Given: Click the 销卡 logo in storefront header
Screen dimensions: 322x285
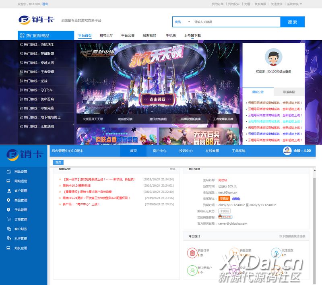Looking at the screenshot, I should [37, 20].
